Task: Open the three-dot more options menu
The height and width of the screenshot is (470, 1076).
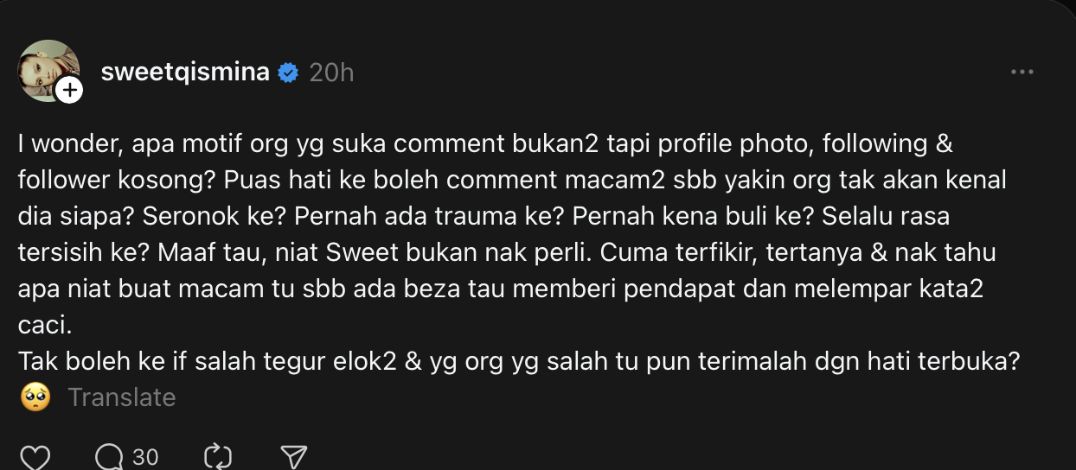Action: click(1022, 73)
